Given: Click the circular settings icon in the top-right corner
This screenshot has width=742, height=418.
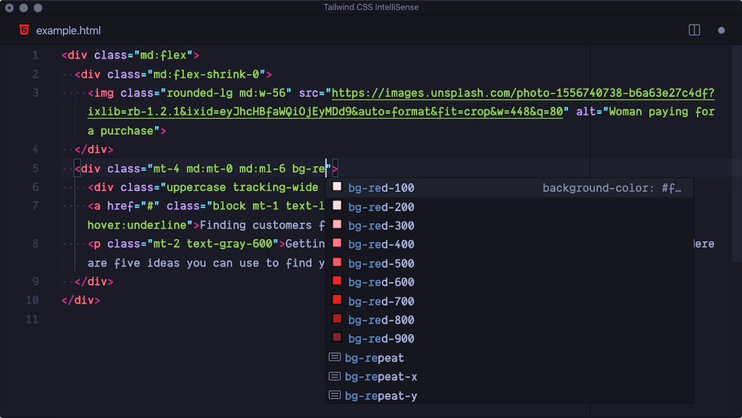Looking at the screenshot, I should pyautogui.click(x=722, y=30).
